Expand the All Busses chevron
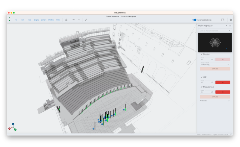 (229, 101)
